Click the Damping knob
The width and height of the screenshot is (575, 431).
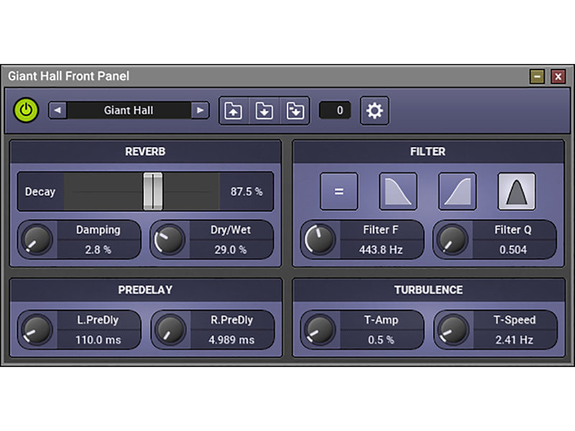coord(37,239)
